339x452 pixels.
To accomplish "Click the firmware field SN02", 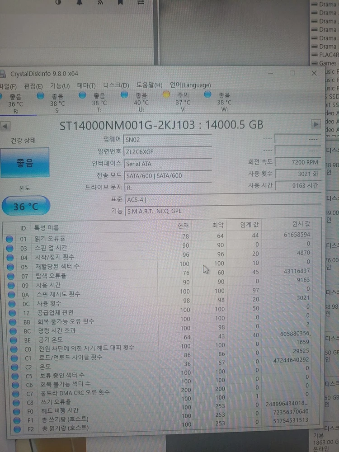I will (x=168, y=140).
